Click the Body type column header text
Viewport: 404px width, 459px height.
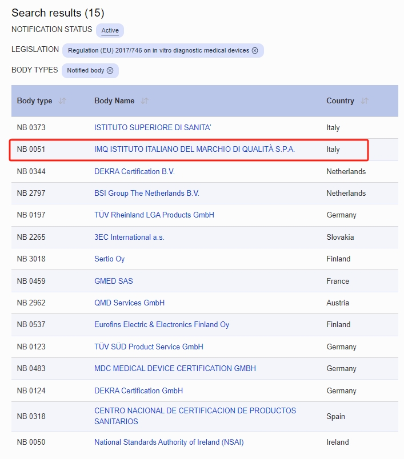click(x=34, y=101)
